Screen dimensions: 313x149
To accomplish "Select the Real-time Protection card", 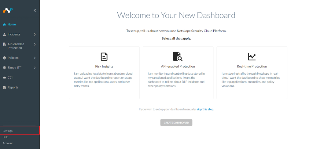I will click(x=252, y=73).
